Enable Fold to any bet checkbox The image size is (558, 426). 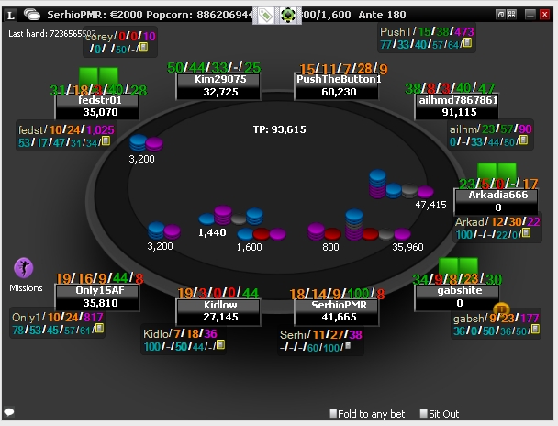(333, 413)
